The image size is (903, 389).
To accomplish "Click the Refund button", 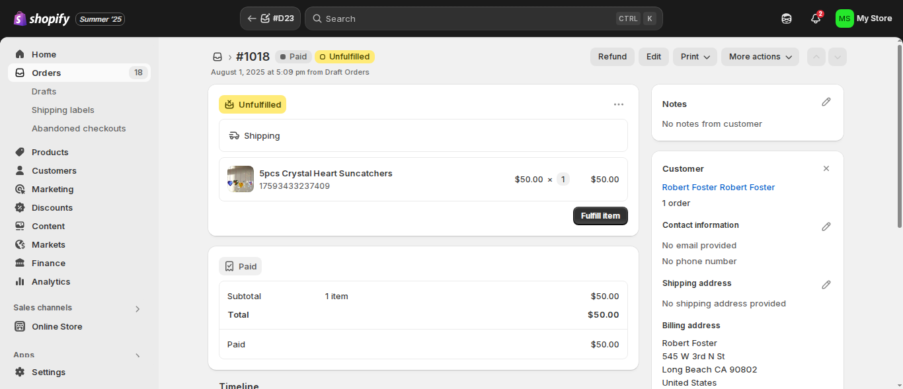I will [612, 57].
